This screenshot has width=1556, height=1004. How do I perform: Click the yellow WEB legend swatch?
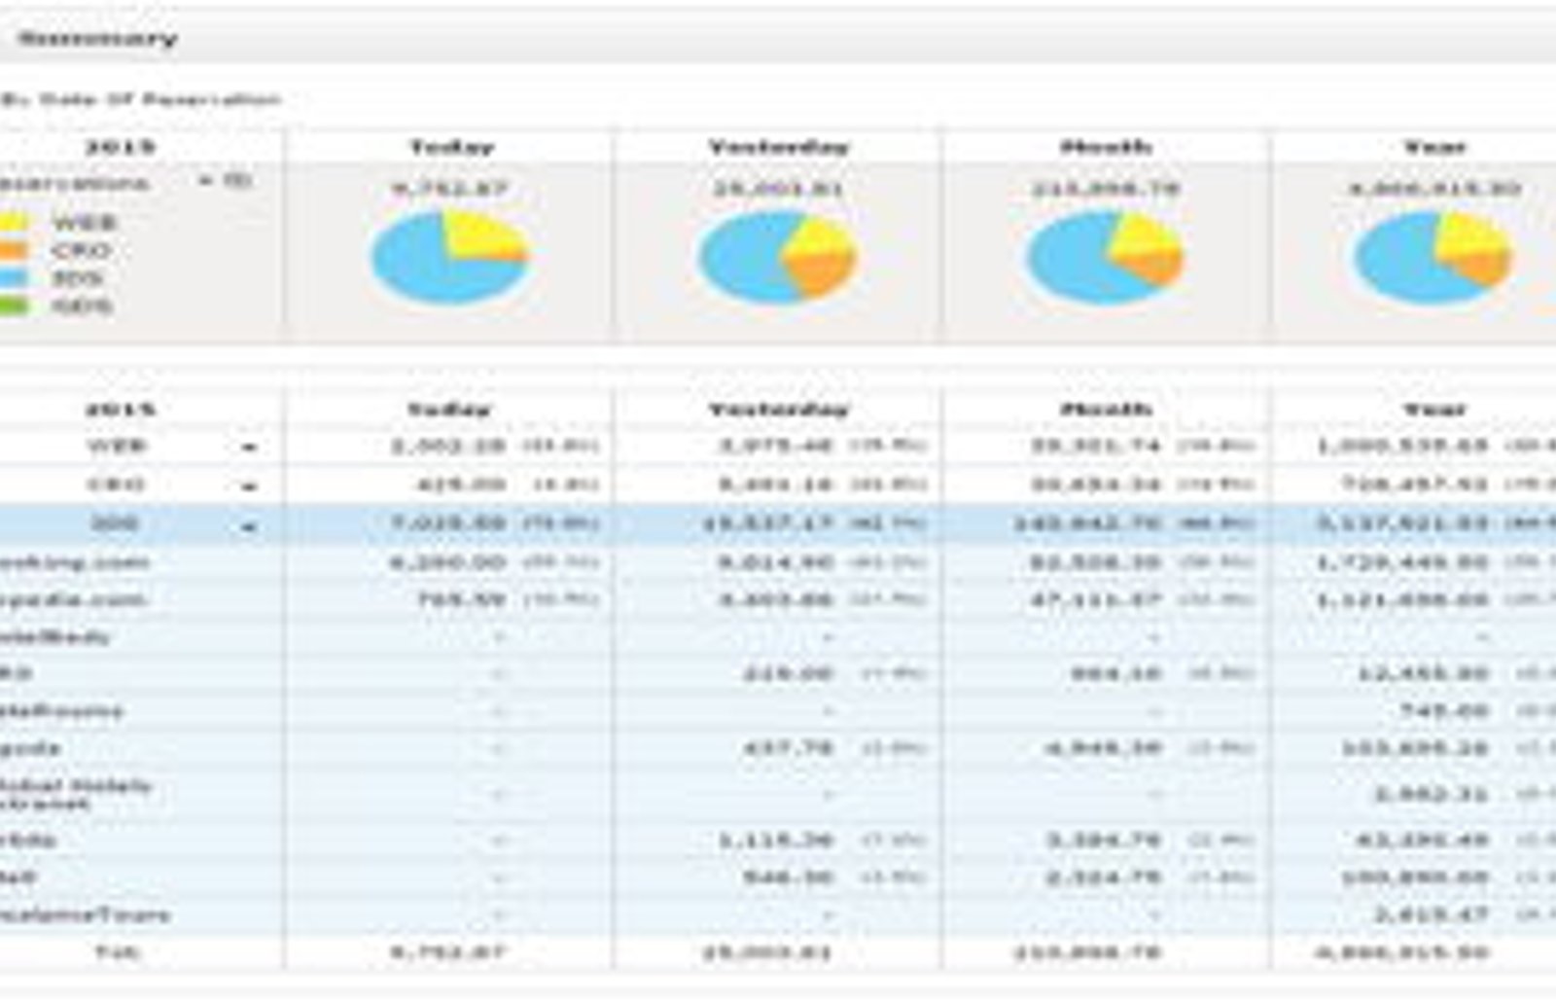tap(14, 223)
